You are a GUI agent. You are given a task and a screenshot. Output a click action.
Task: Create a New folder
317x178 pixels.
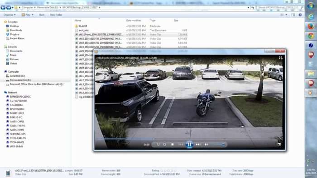56,15
